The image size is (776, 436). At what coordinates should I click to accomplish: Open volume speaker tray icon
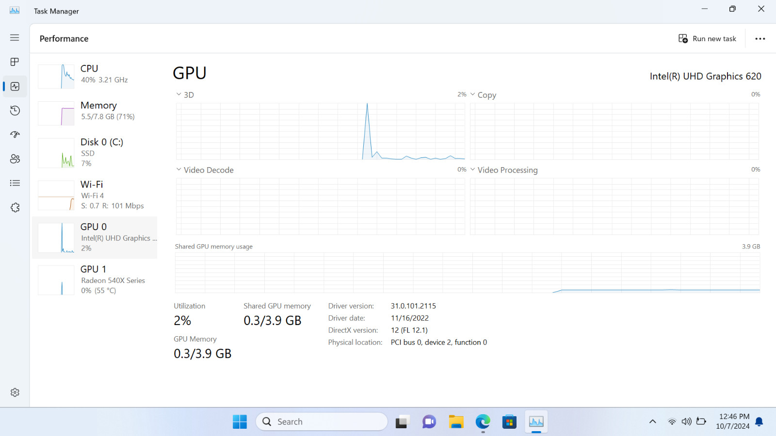[686, 422]
